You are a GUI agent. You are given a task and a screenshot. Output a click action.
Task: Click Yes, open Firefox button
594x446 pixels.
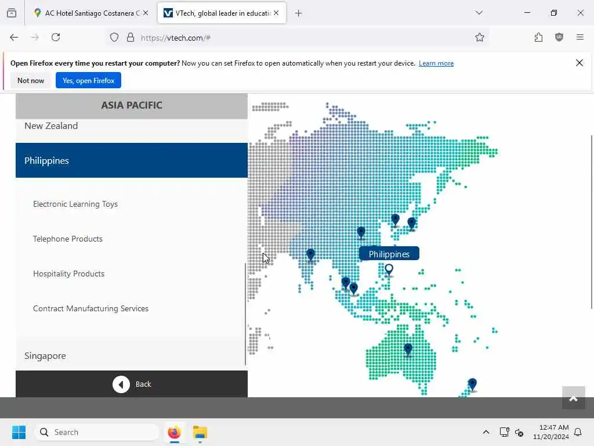(x=88, y=80)
